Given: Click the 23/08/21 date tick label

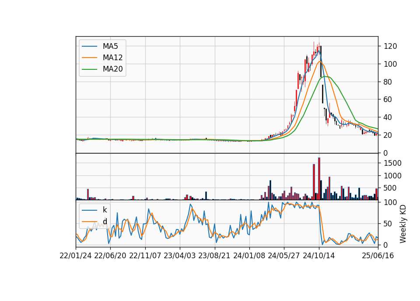Looking at the screenshot, I should (x=214, y=256).
